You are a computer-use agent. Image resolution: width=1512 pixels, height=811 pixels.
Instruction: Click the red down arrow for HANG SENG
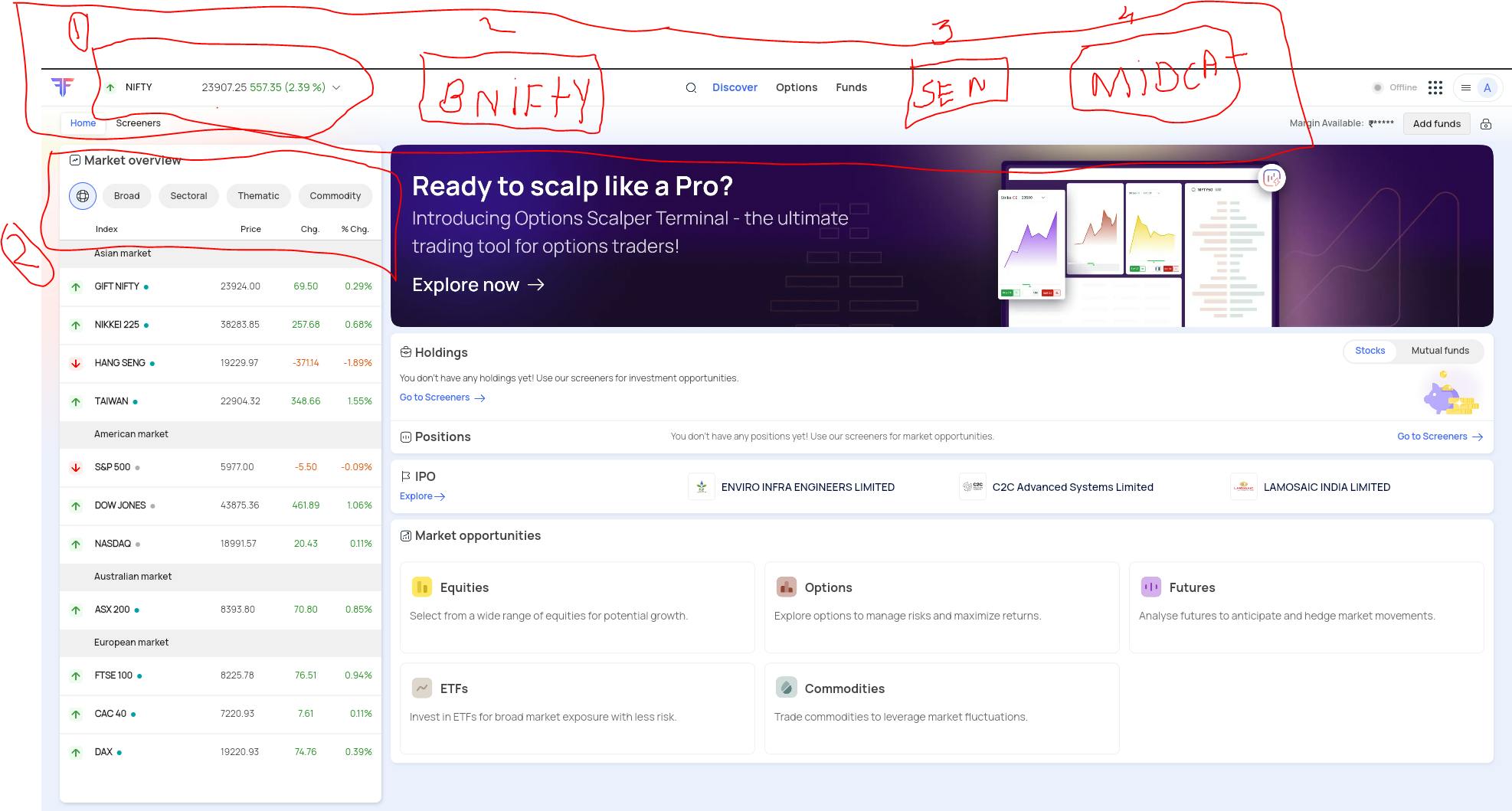(76, 364)
